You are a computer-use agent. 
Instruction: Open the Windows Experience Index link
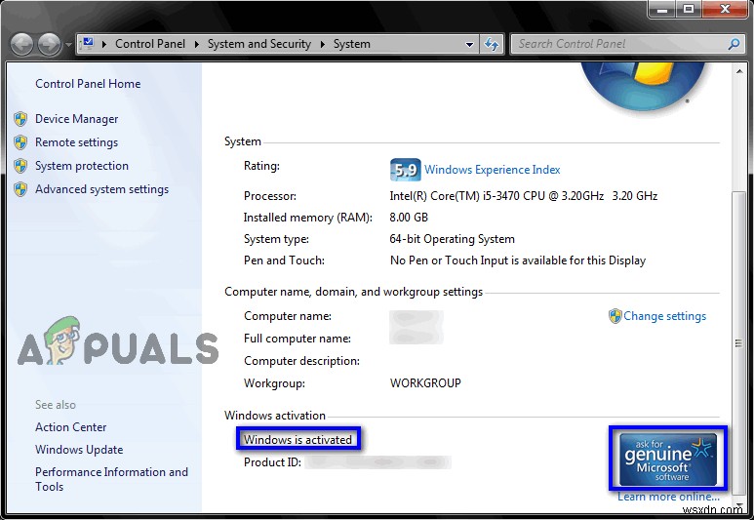click(x=492, y=170)
